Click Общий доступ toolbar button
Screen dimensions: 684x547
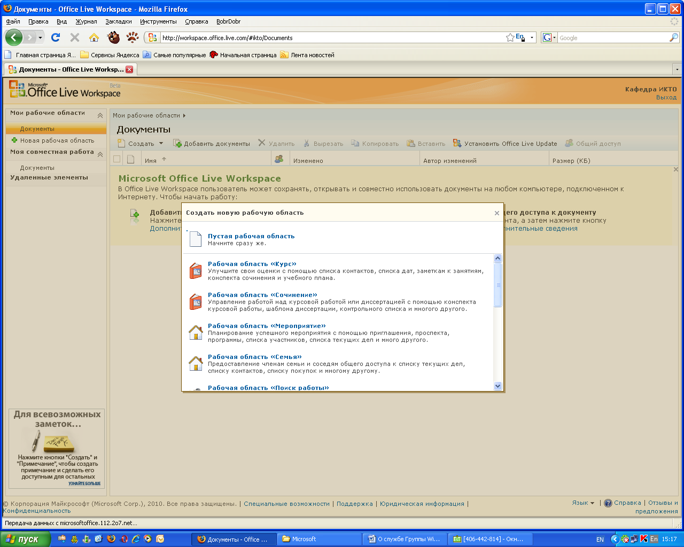[x=593, y=143]
